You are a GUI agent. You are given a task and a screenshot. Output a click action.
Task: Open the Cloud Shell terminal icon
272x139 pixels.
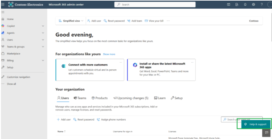229,5
